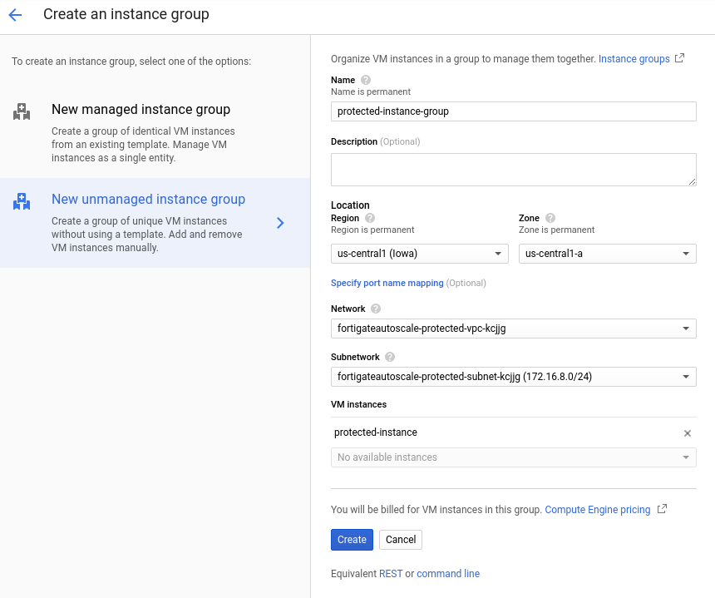This screenshot has height=598, width=715.
Task: Click inside the Description text box
Action: (513, 169)
